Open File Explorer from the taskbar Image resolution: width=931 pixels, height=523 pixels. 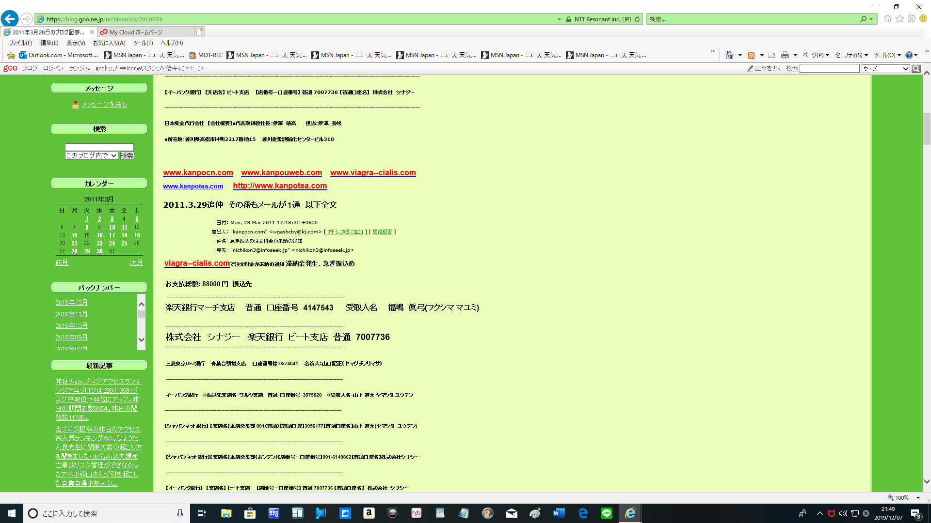[x=226, y=513]
